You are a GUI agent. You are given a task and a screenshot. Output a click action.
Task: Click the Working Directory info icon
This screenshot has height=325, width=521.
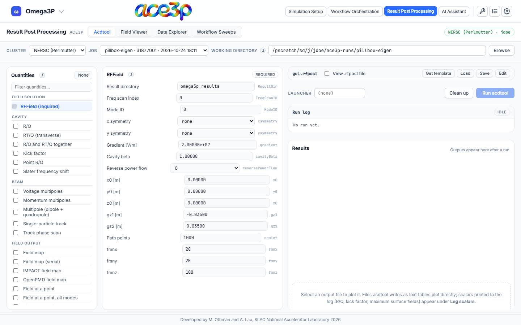click(263, 51)
